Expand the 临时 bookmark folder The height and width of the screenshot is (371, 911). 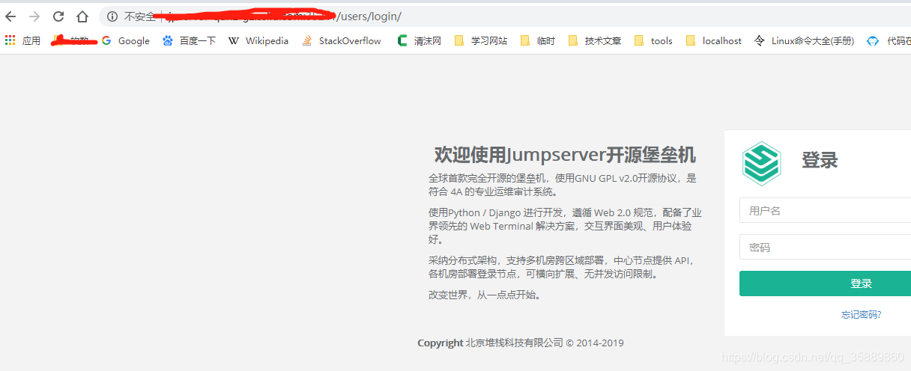click(x=538, y=41)
